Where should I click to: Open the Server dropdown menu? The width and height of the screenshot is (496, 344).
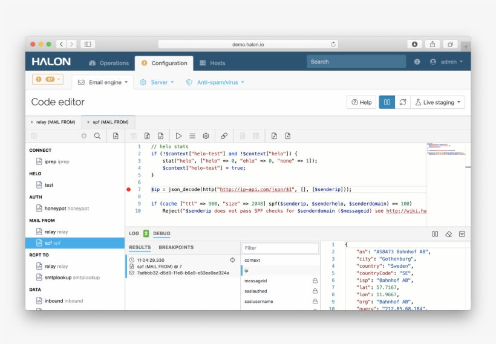[x=157, y=82]
